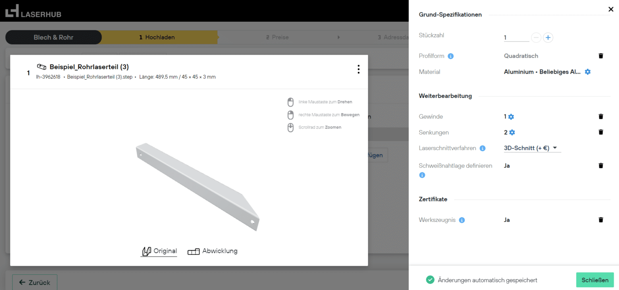Click the Schließen button
The image size is (619, 290).
[595, 280]
